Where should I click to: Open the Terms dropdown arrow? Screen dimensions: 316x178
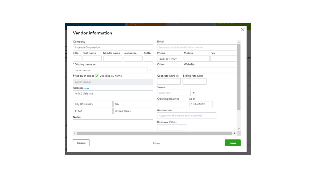point(194,93)
